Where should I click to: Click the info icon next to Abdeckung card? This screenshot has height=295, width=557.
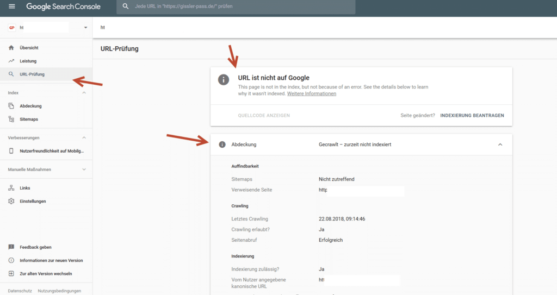222,145
